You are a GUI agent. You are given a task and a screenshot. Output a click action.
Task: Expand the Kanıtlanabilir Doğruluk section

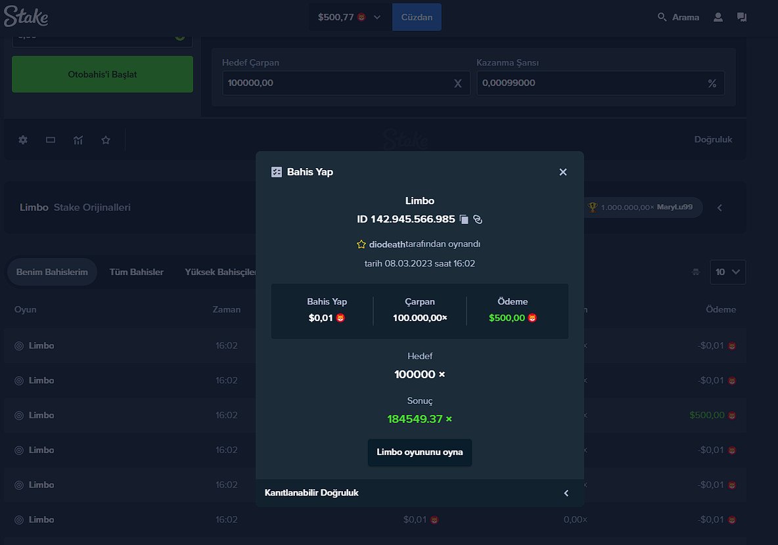[420, 493]
